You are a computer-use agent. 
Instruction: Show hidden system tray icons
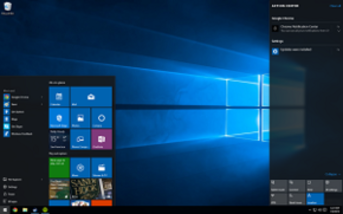[x=310, y=210]
